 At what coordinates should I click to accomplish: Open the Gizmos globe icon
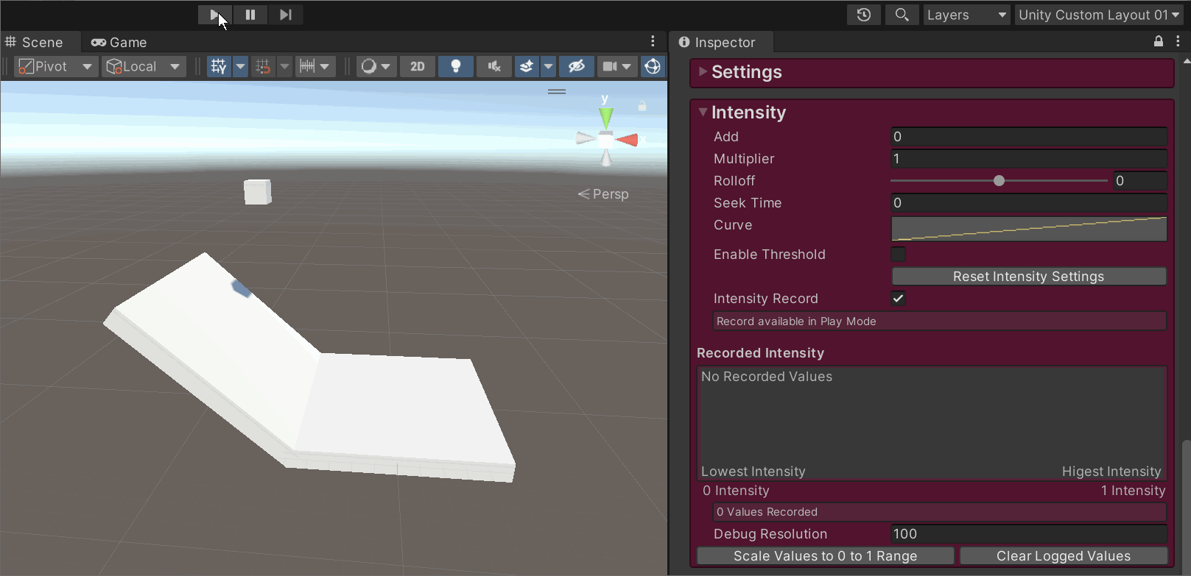click(x=653, y=66)
